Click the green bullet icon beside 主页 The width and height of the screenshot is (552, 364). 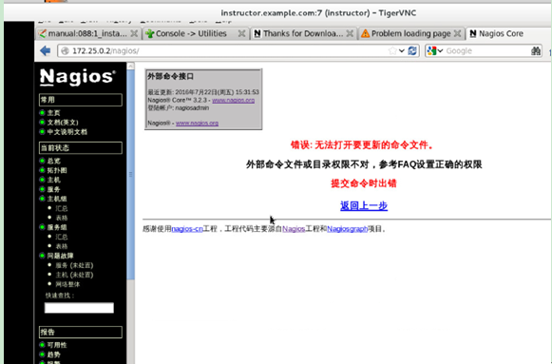(42, 113)
